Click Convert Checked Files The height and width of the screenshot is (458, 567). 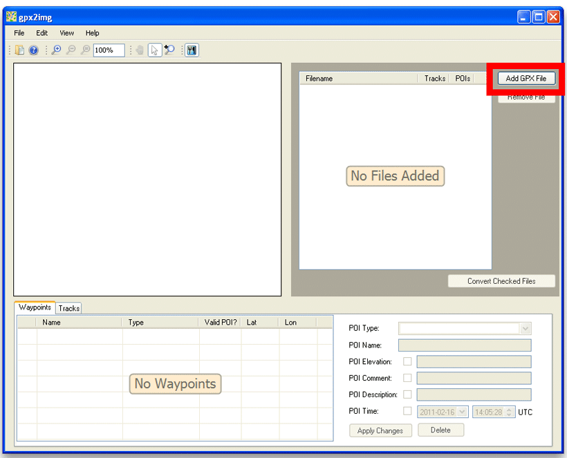pyautogui.click(x=501, y=281)
